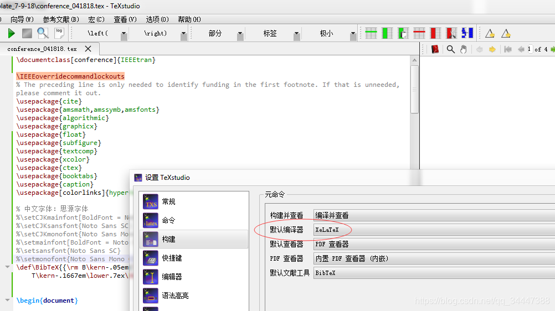Open the 标签 label dropdown arrow

[297, 34]
